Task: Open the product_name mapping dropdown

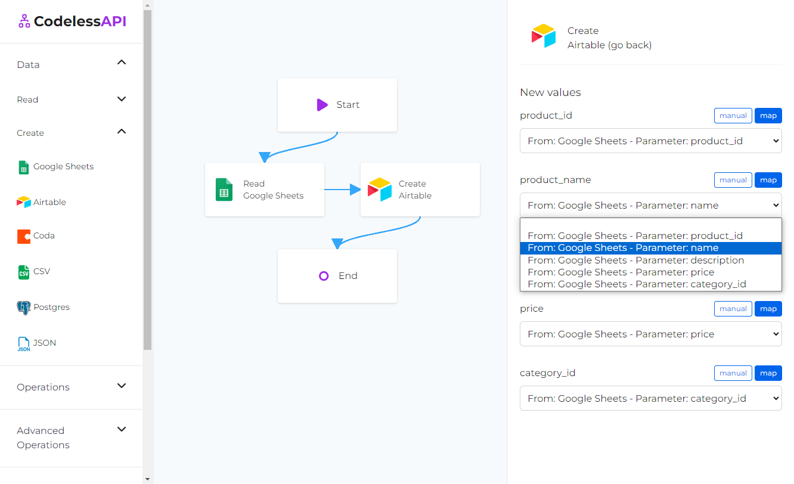Action: 651,206
